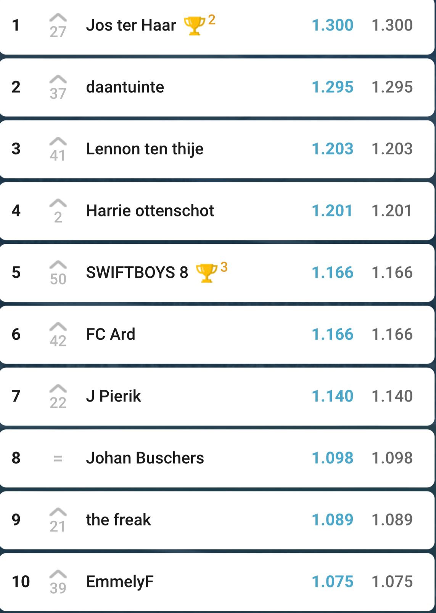Click the rank-up arrow showing 41
The height and width of the screenshot is (613, 436).
pyautogui.click(x=58, y=149)
